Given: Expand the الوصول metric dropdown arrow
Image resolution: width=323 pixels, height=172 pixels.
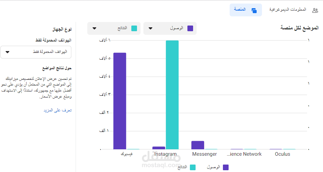Looking at the screenshot, I should point(150,28).
